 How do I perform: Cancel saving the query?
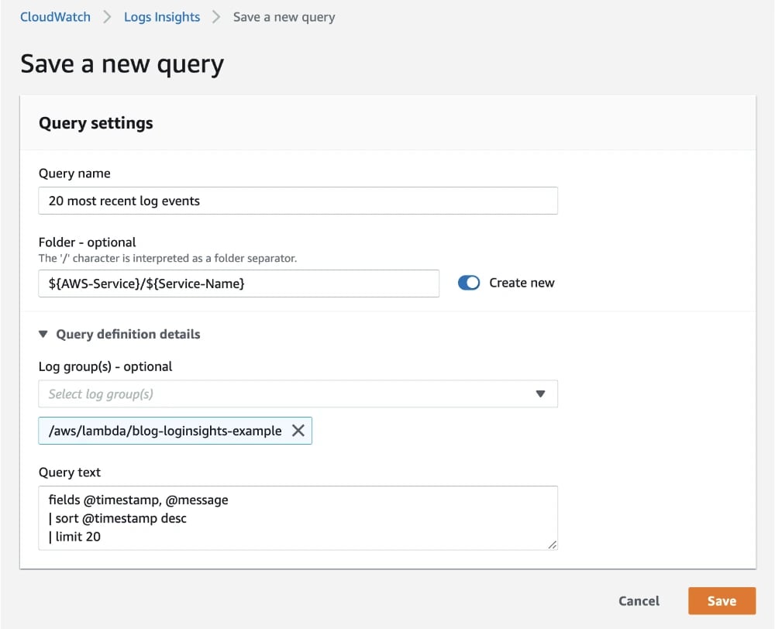coord(639,601)
